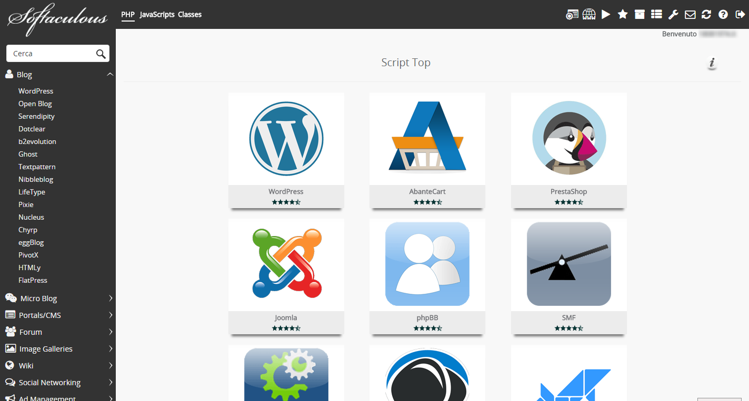This screenshot has height=401, width=749.
Task: Click the sync arrows icon
Action: pyautogui.click(x=706, y=15)
